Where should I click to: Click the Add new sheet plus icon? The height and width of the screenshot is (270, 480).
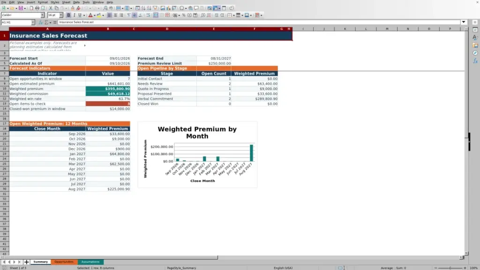point(27,262)
